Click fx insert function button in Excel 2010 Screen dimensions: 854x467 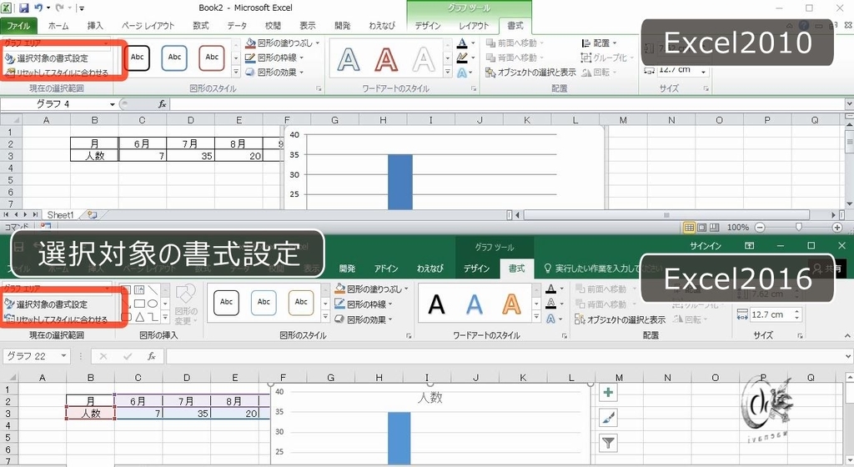click(x=163, y=104)
